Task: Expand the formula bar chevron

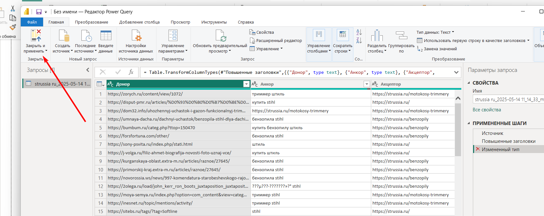Action: [456, 73]
